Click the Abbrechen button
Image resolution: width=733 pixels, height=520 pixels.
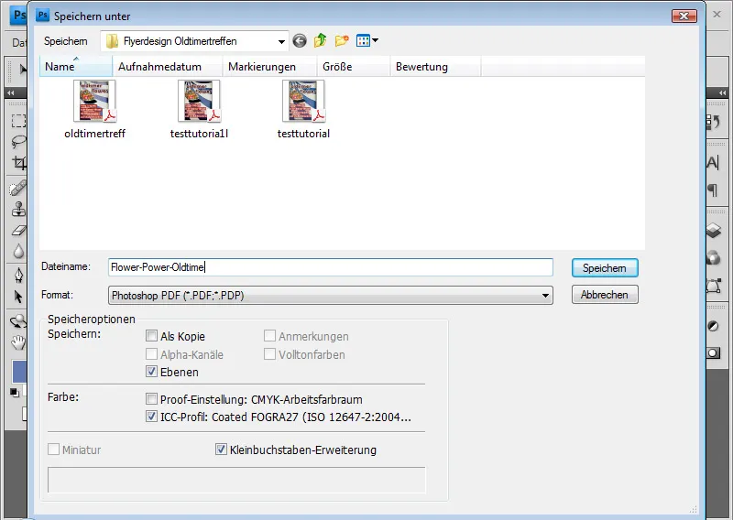click(x=605, y=295)
